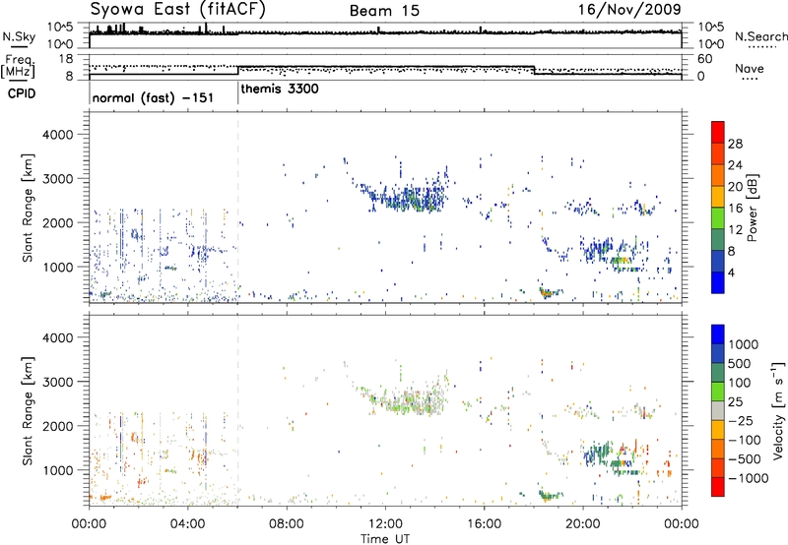The width and height of the screenshot is (788, 545).
Task: Select the 'Power [dB]' colorbar title
Action: [x=753, y=208]
